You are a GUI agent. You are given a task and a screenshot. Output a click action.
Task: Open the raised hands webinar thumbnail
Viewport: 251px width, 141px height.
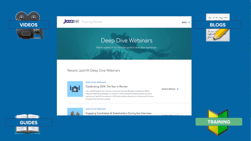pos(75,111)
